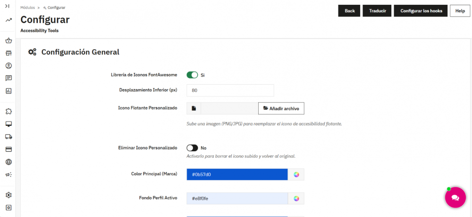This screenshot has width=472, height=217.
Task: Focus the Desplazamiento Inferior input field
Action: (x=230, y=90)
